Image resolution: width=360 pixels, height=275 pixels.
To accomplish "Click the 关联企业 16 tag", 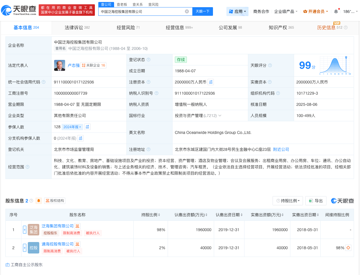I will point(93,65).
